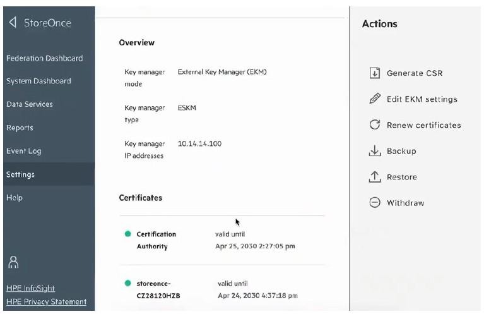Follow the HPE InfoSight link
This screenshot has height=314, width=484.
30,288
